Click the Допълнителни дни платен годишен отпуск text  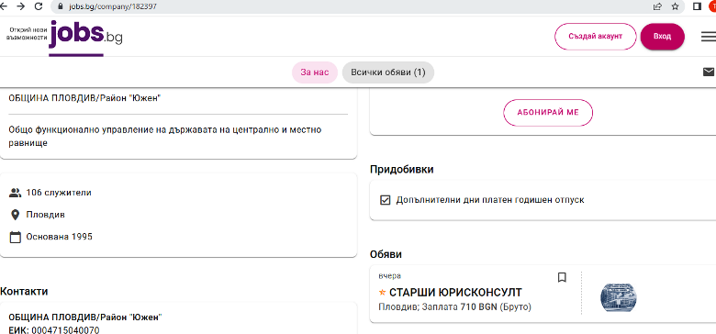coord(490,200)
